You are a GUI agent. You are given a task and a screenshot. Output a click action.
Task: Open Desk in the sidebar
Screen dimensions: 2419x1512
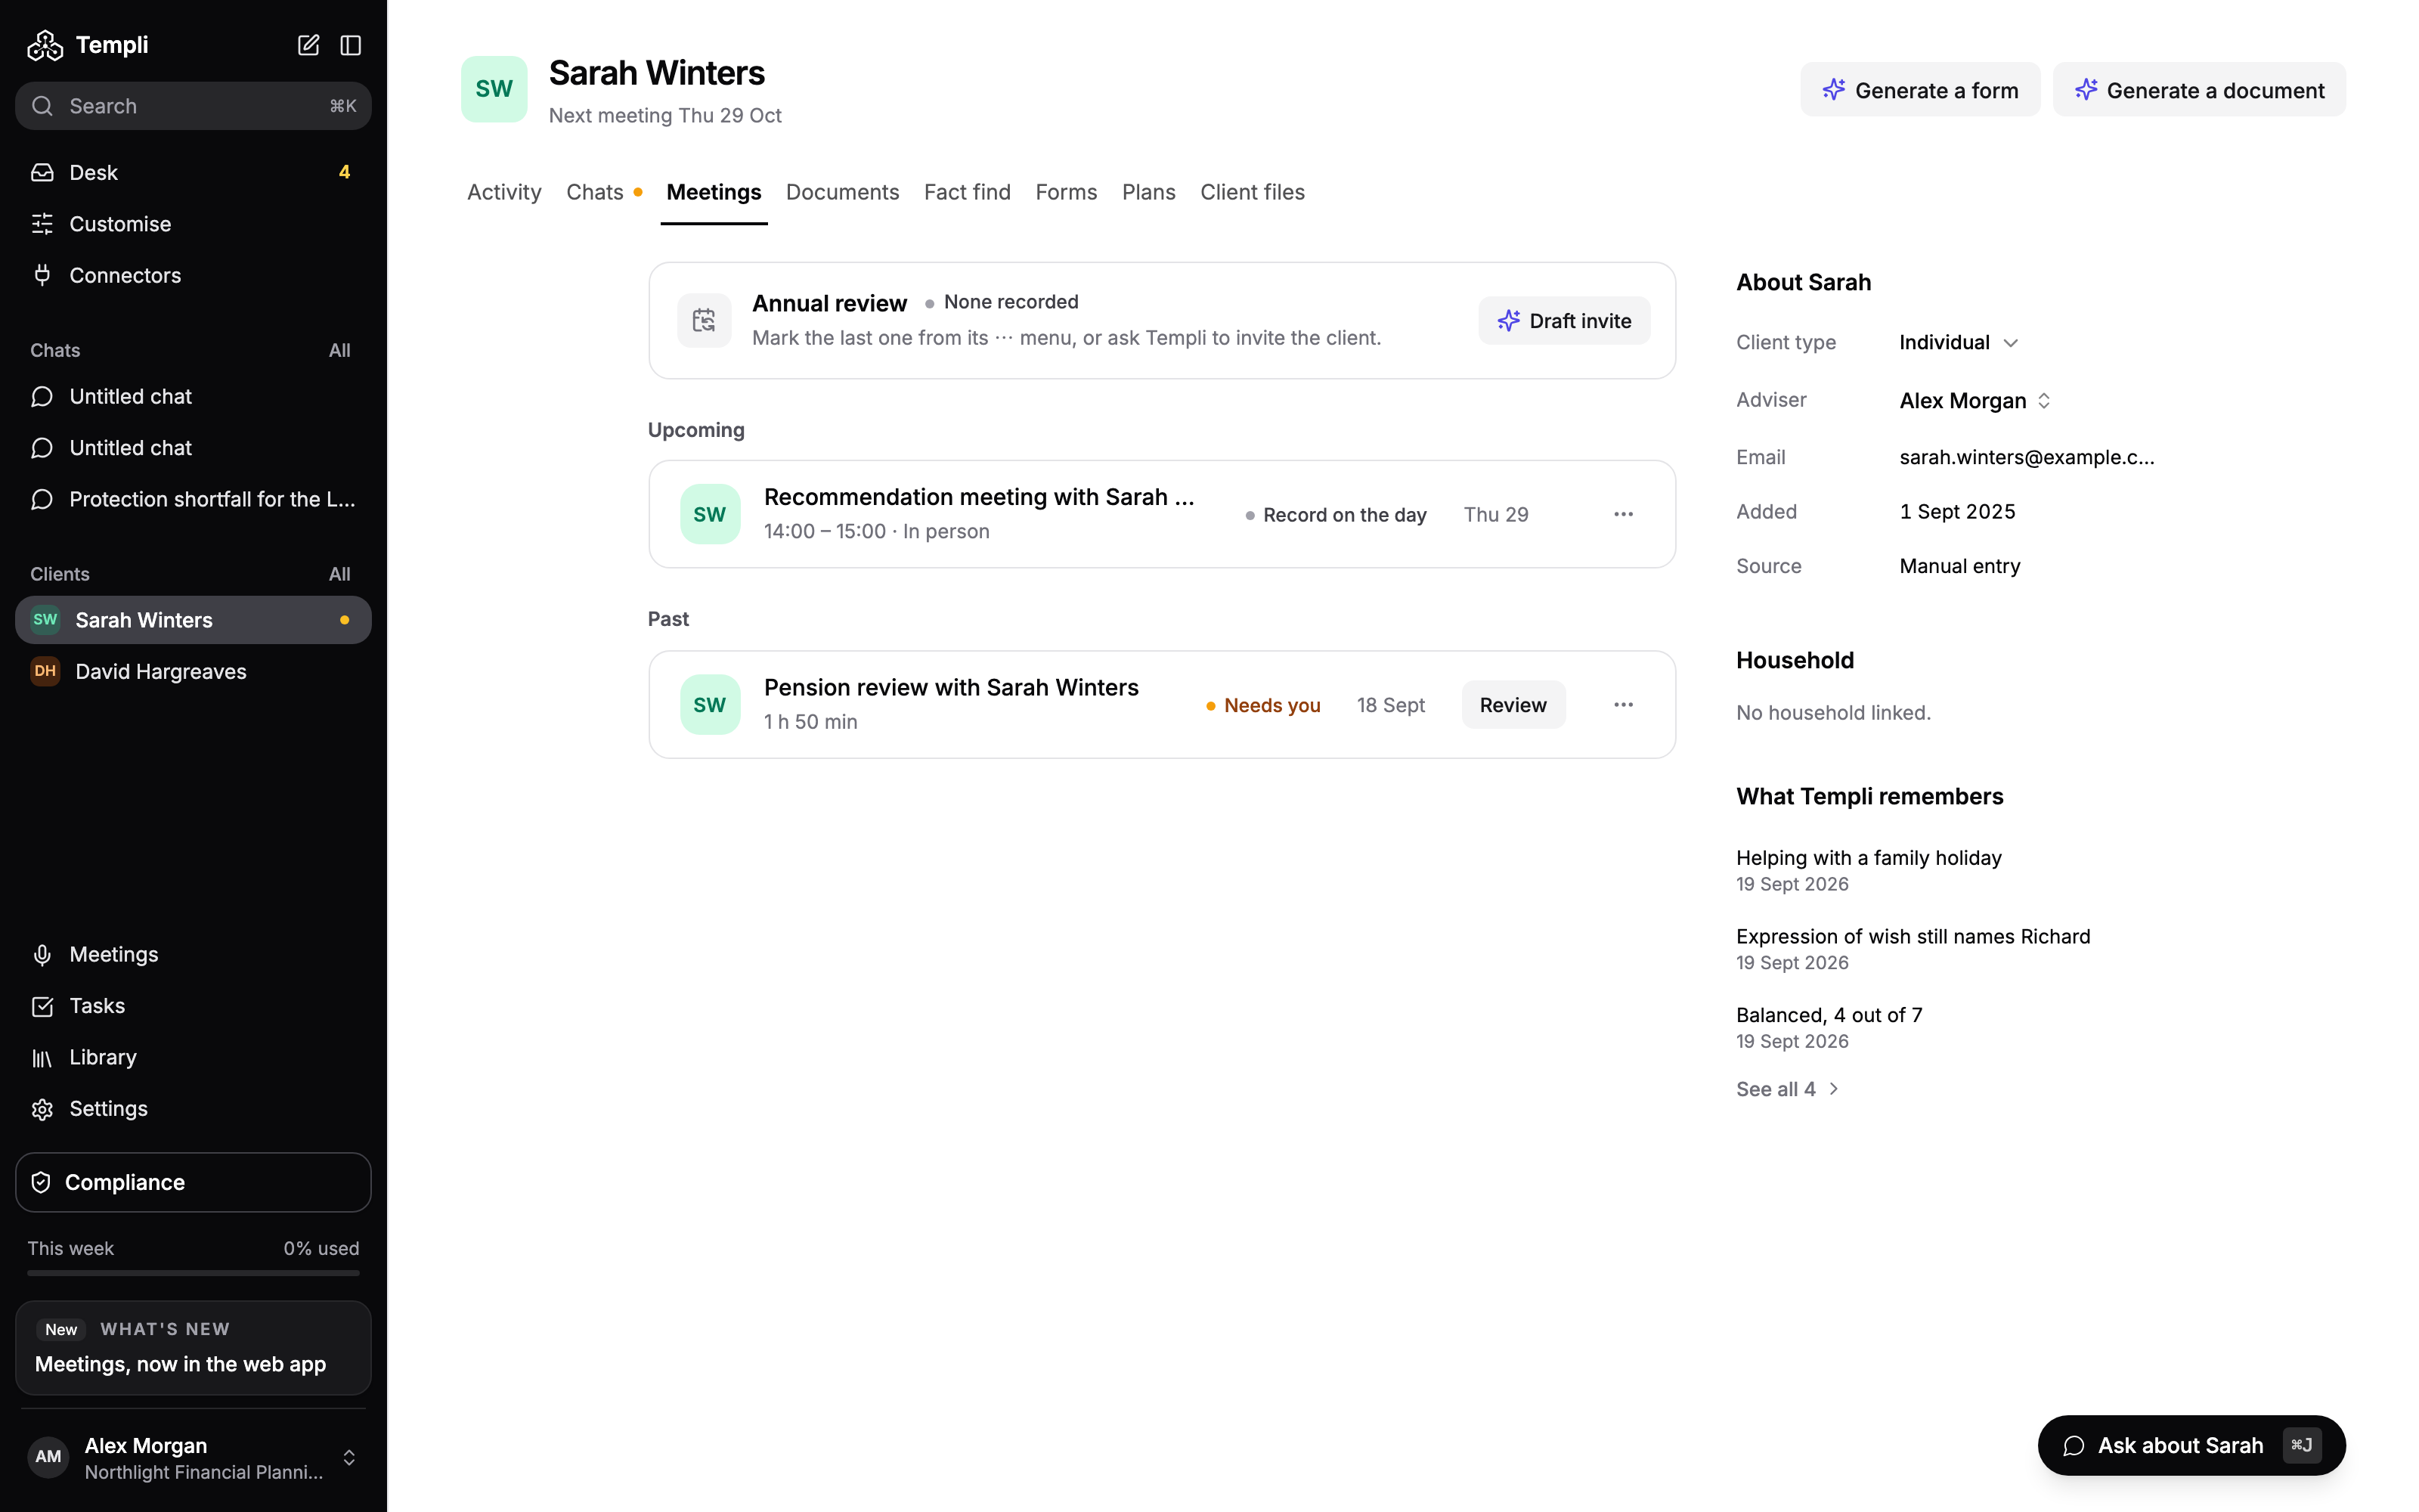click(x=193, y=172)
